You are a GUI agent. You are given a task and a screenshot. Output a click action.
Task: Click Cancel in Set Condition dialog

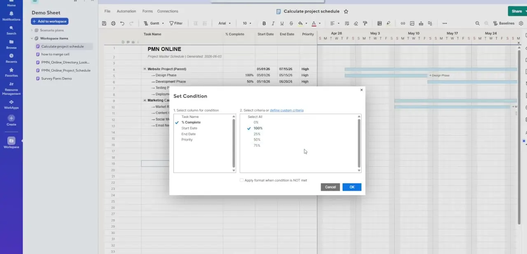click(330, 187)
